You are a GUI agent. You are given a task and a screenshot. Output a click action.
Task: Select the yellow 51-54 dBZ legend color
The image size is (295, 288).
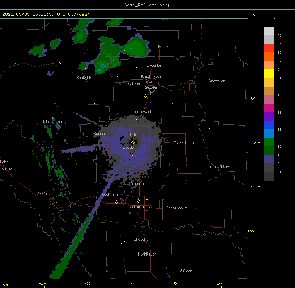pos(269,74)
